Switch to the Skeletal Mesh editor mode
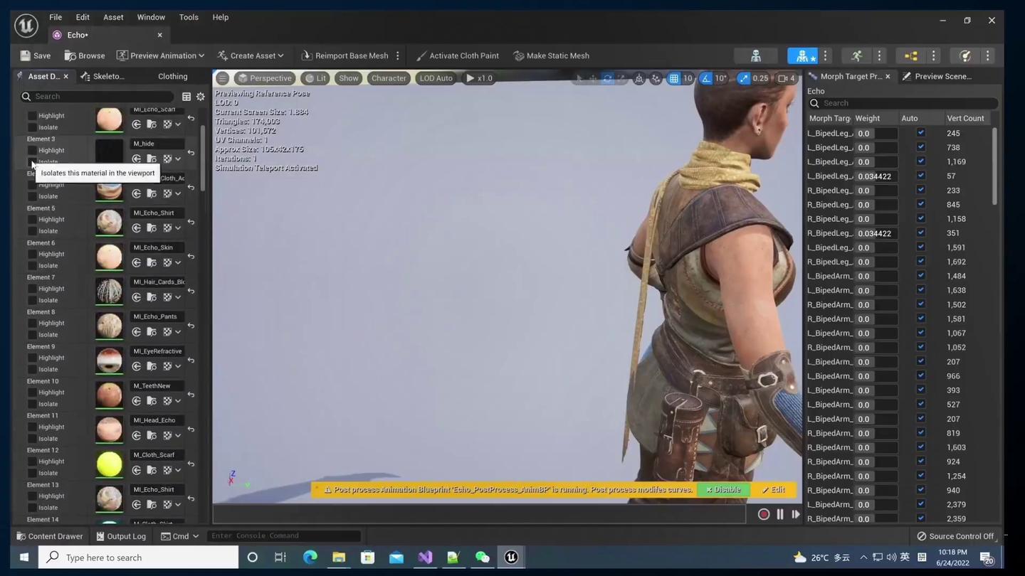1025x576 pixels. [x=802, y=55]
